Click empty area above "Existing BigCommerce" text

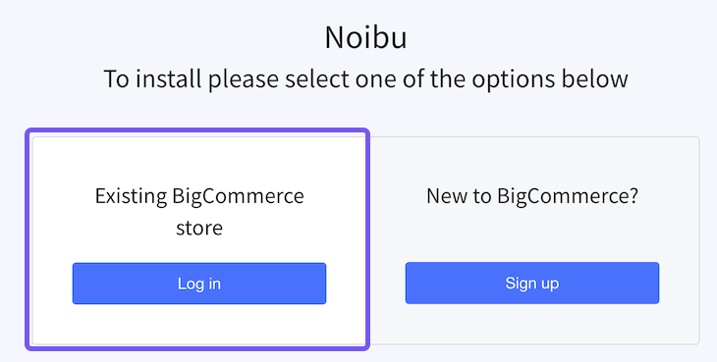point(199,161)
